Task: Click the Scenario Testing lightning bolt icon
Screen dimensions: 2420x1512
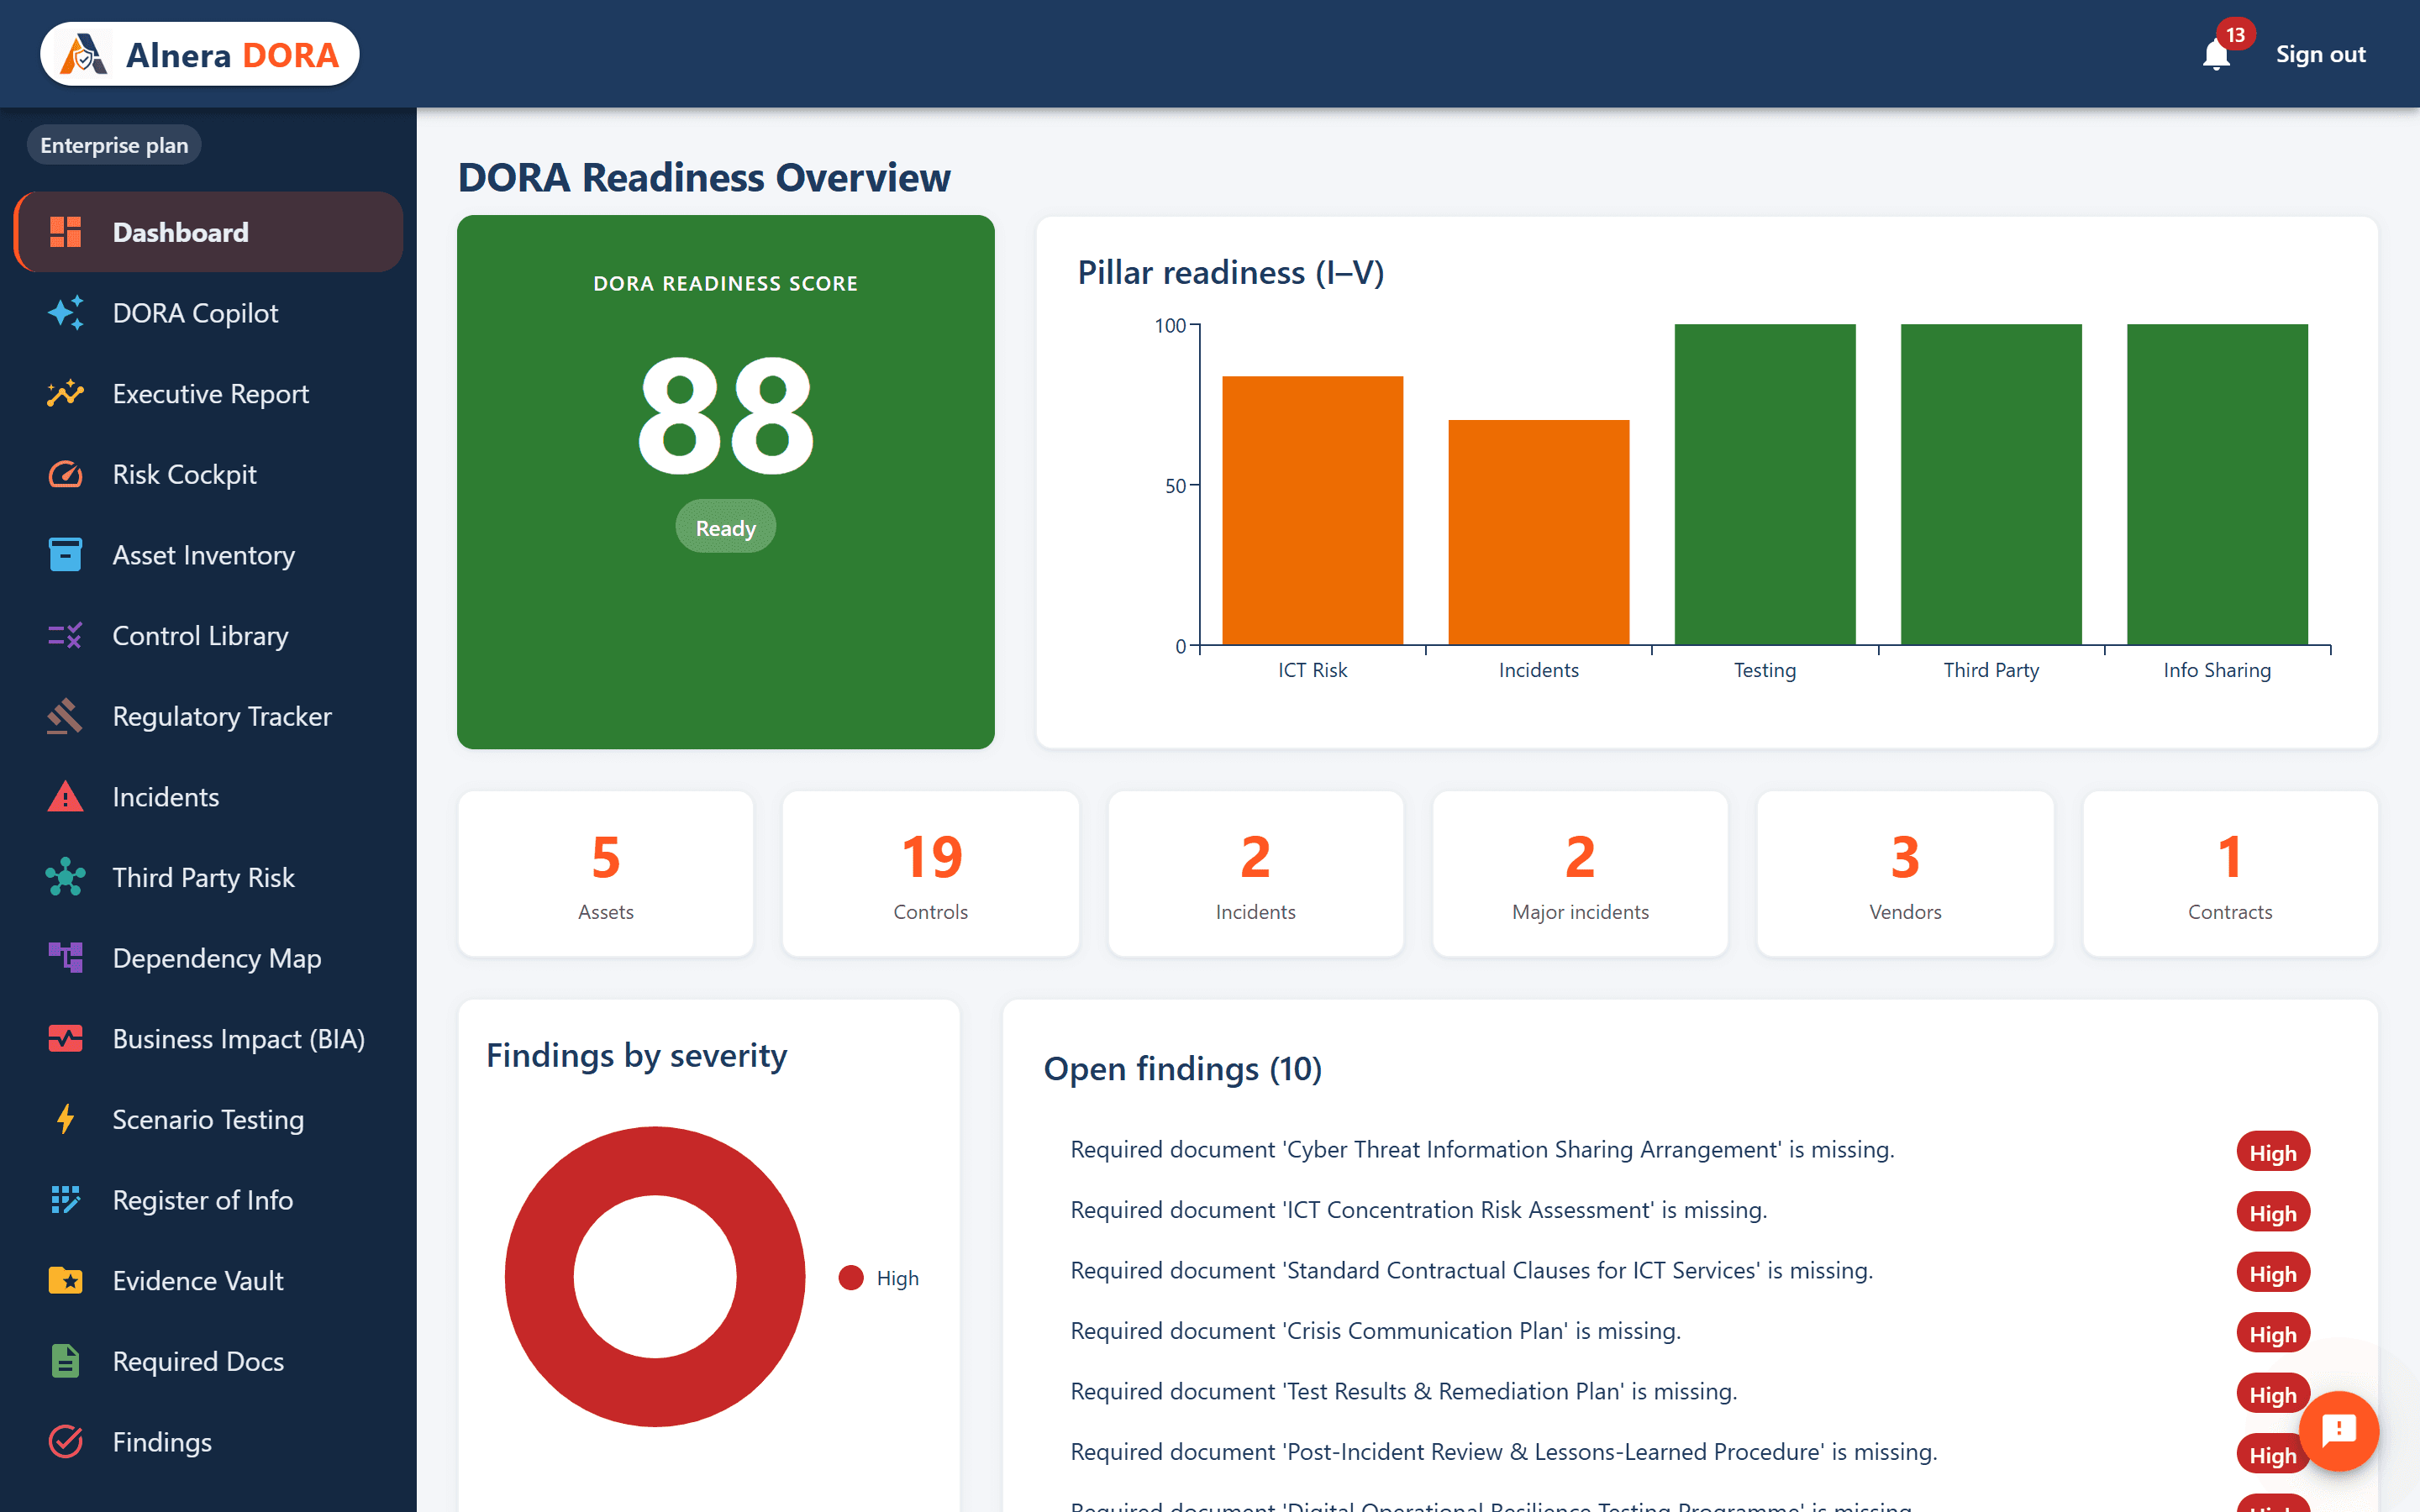Action: pos(66,1119)
